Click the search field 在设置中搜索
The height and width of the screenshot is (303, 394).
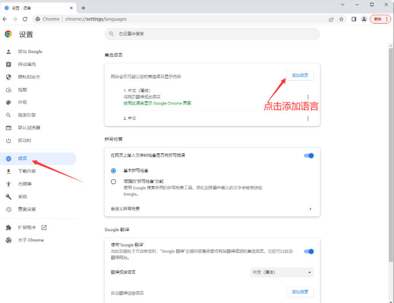[213, 34]
